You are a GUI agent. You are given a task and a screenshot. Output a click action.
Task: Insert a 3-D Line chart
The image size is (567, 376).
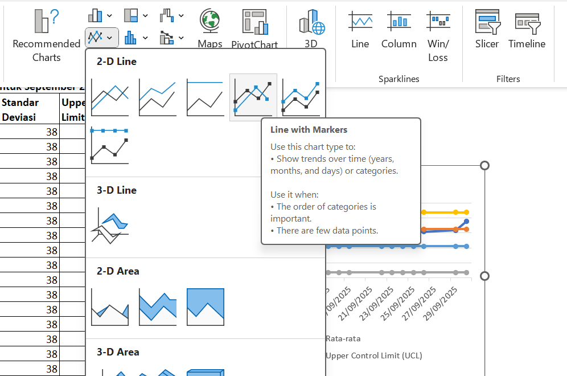tap(110, 226)
